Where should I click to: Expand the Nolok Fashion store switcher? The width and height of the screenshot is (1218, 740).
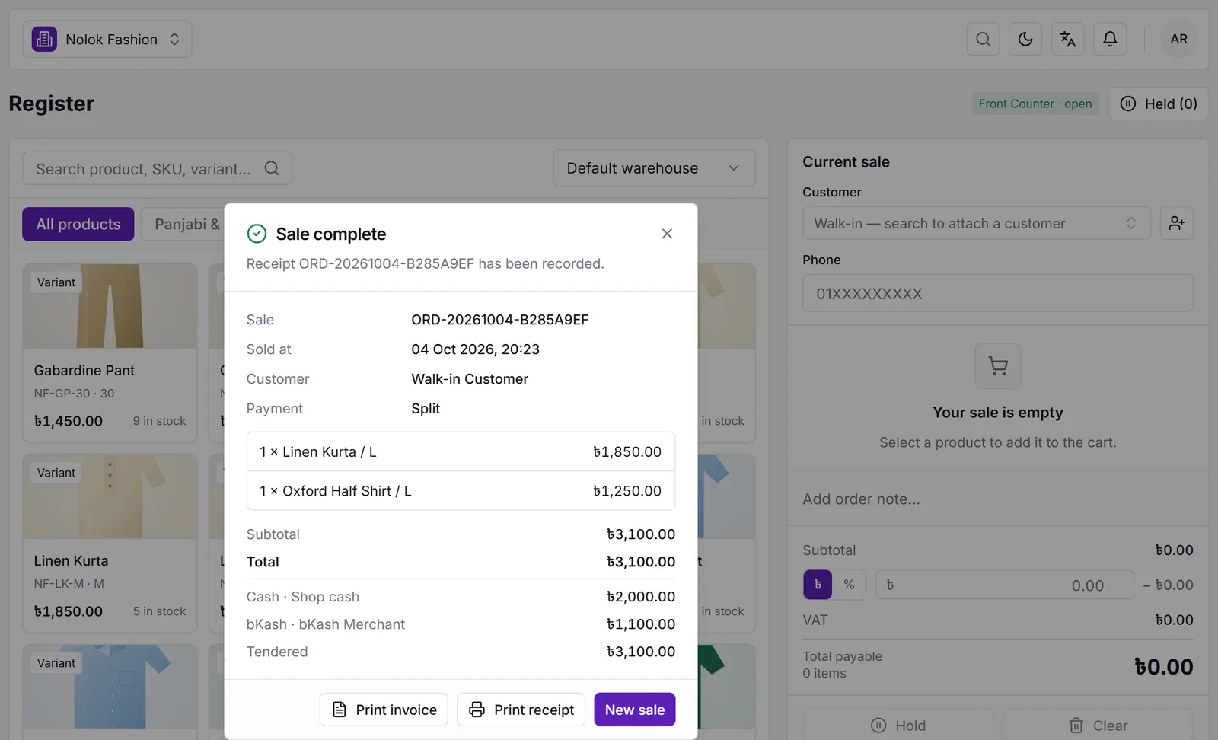pyautogui.click(x=107, y=39)
